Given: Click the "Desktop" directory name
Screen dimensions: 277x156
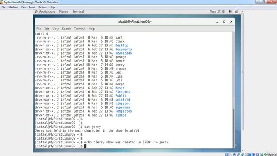Looking at the screenshot, I should pyautogui.click(x=122, y=45).
